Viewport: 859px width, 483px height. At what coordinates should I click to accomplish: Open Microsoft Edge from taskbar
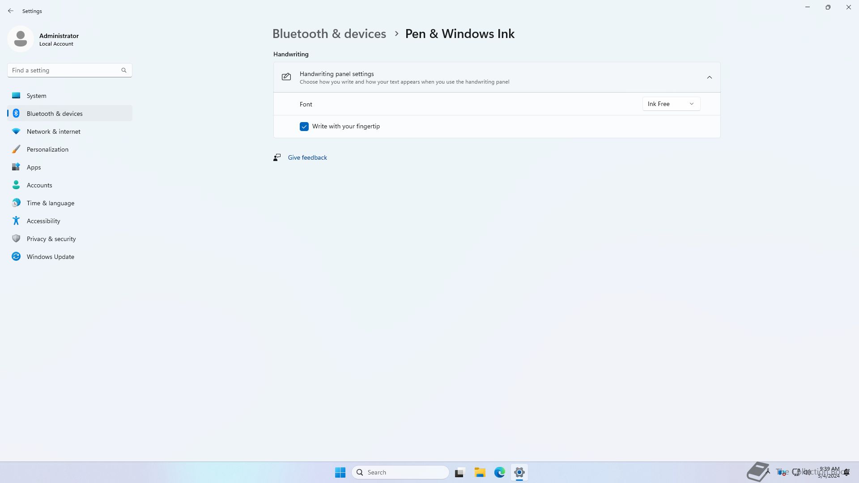tap(500, 472)
